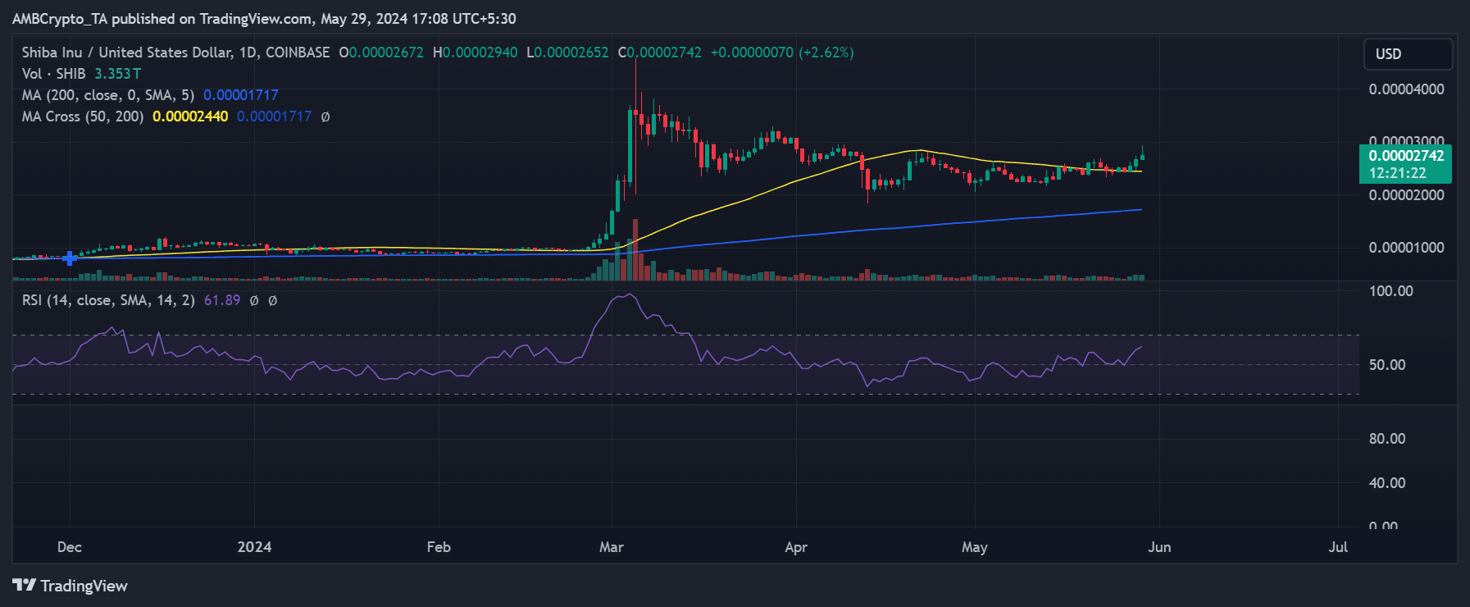Click the change percentage (+2.62%)
This screenshot has height=607, width=1470.
pyautogui.click(x=826, y=52)
